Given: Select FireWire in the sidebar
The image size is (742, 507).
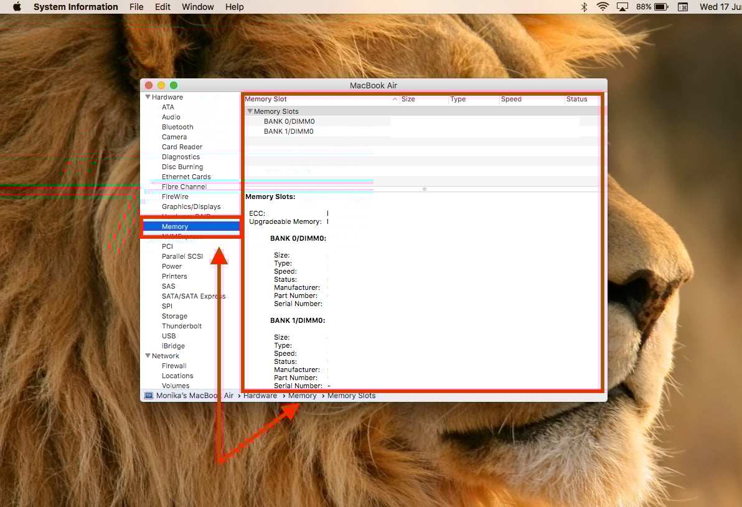Looking at the screenshot, I should tap(175, 197).
